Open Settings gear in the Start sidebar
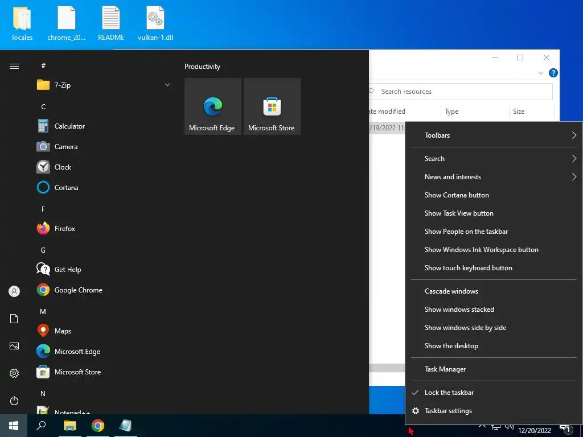This screenshot has width=583, height=437. [14, 373]
